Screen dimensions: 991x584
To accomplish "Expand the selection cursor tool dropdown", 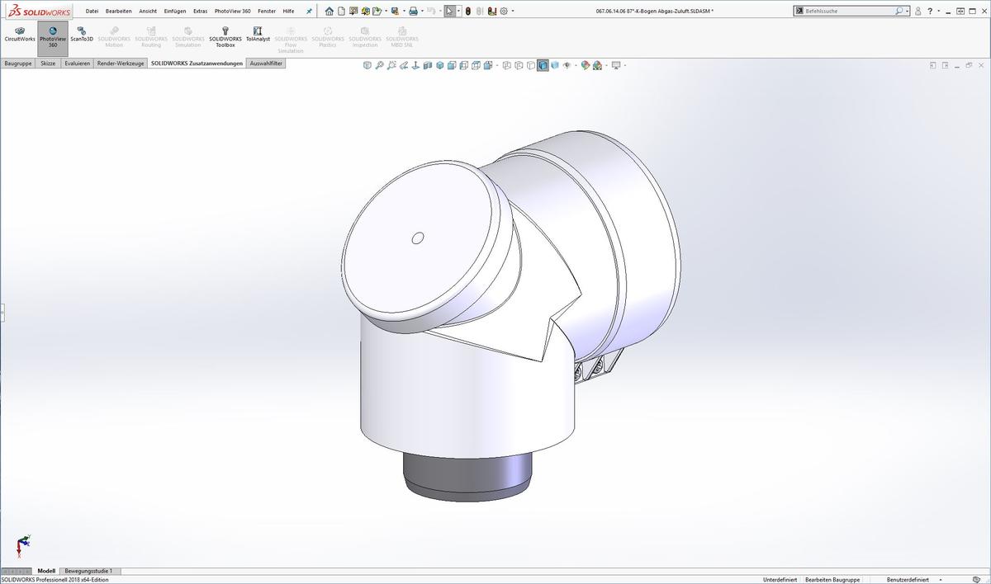I will tap(459, 11).
